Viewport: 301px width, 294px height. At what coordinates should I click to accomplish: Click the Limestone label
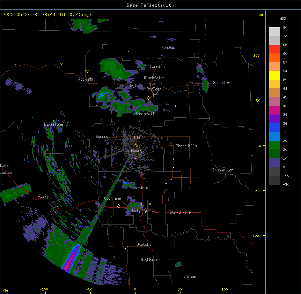pyautogui.click(x=53, y=124)
